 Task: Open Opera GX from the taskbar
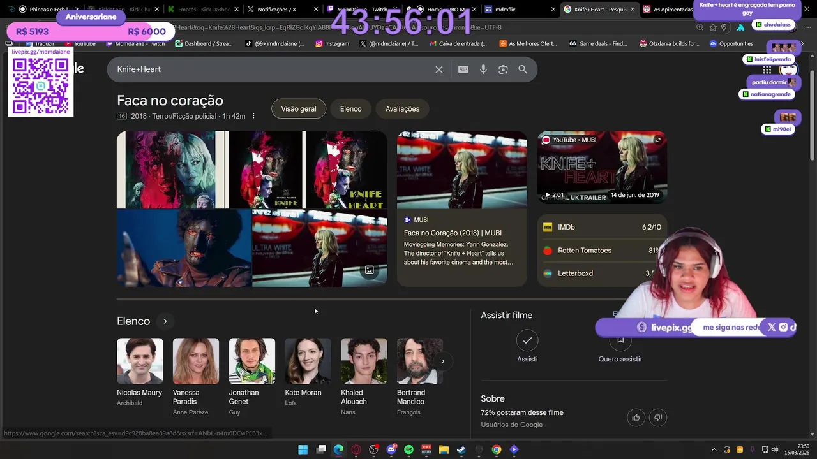(x=356, y=449)
